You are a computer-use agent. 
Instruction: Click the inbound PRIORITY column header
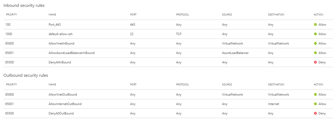[x=11, y=15]
